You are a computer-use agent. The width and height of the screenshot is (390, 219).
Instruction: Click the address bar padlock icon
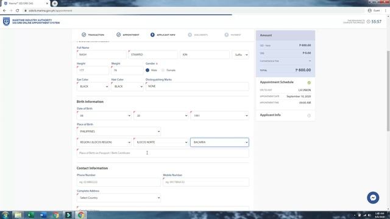coord(26,10)
